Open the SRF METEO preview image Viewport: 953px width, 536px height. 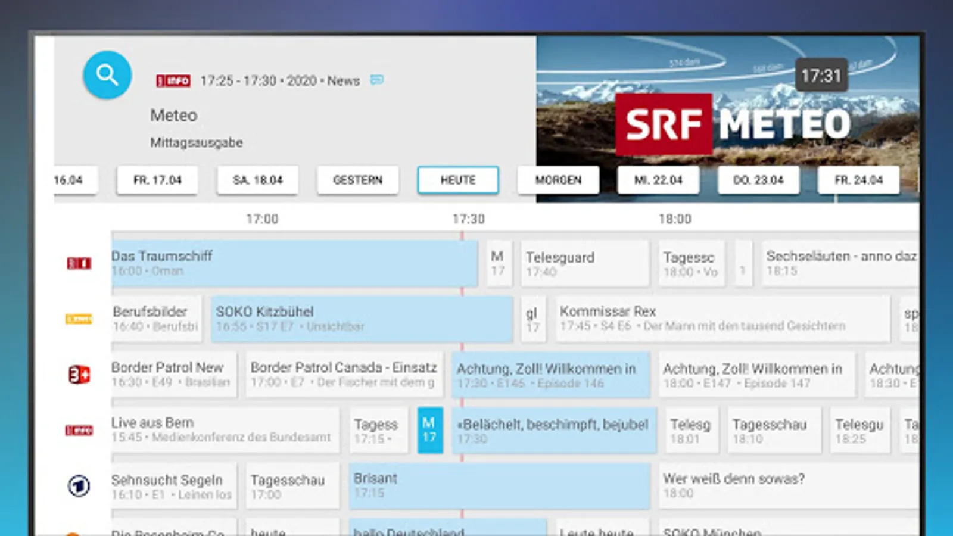(x=728, y=119)
